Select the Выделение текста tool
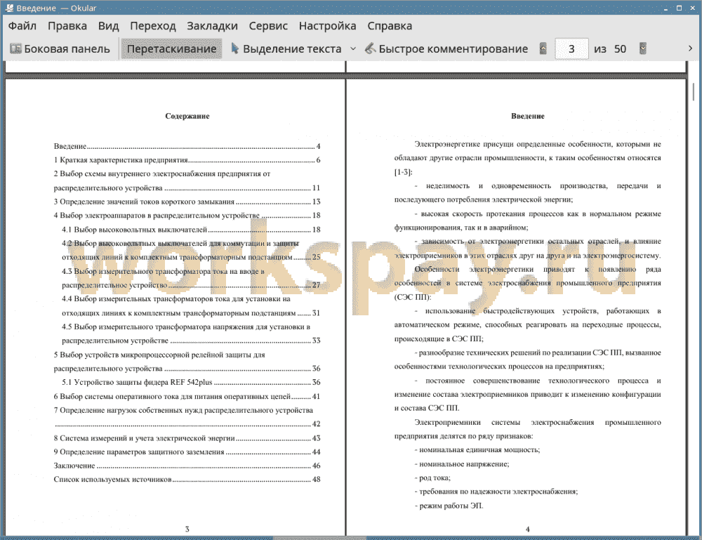Image resolution: width=702 pixels, height=540 pixels. coord(286,49)
